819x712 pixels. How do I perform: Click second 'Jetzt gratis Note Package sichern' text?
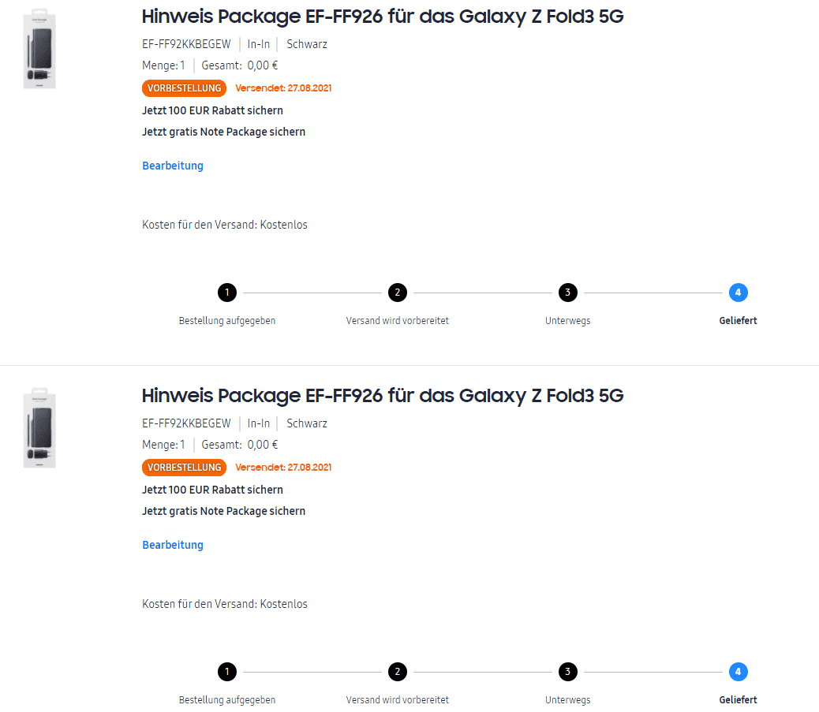pos(223,511)
